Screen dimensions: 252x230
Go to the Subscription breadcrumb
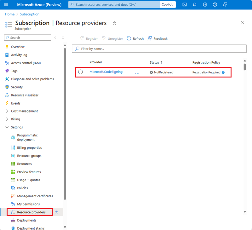[30, 14]
